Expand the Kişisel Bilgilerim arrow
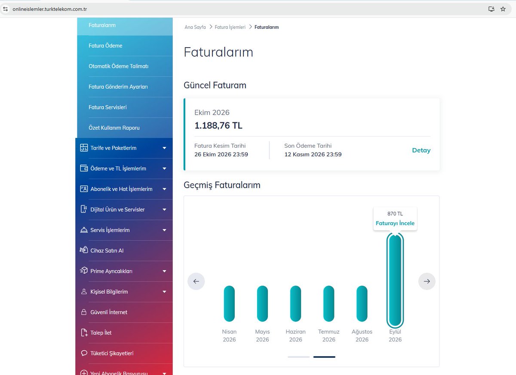The width and height of the screenshot is (516, 375). pyautogui.click(x=164, y=292)
